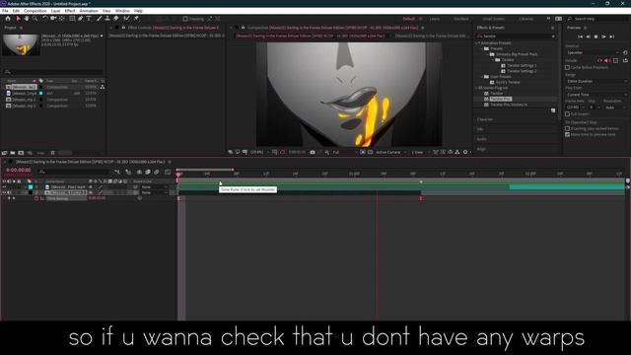This screenshot has height=355, width=631.
Task: Open the Edit menu
Action: (16, 11)
